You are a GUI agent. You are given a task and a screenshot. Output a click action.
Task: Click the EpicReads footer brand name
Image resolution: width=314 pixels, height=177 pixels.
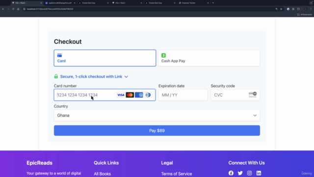click(39, 163)
